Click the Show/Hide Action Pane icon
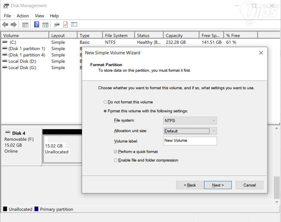281x222 pixels. click(x=45, y=25)
